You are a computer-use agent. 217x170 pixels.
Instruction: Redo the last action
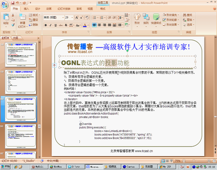click(24, 3)
